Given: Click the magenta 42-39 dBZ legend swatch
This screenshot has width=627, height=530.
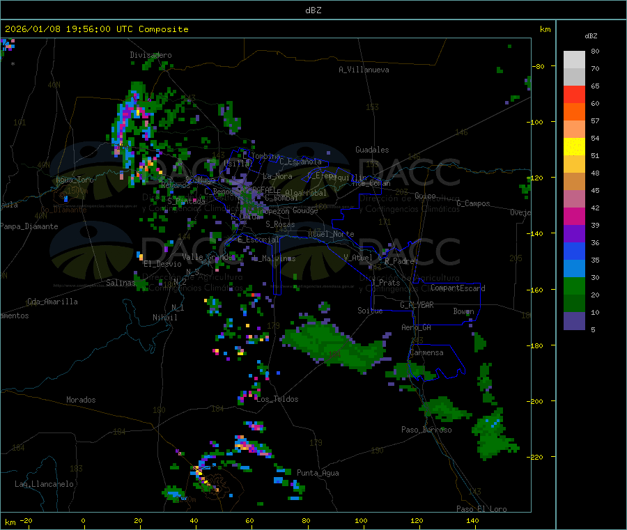Looking at the screenshot, I should click(574, 216).
